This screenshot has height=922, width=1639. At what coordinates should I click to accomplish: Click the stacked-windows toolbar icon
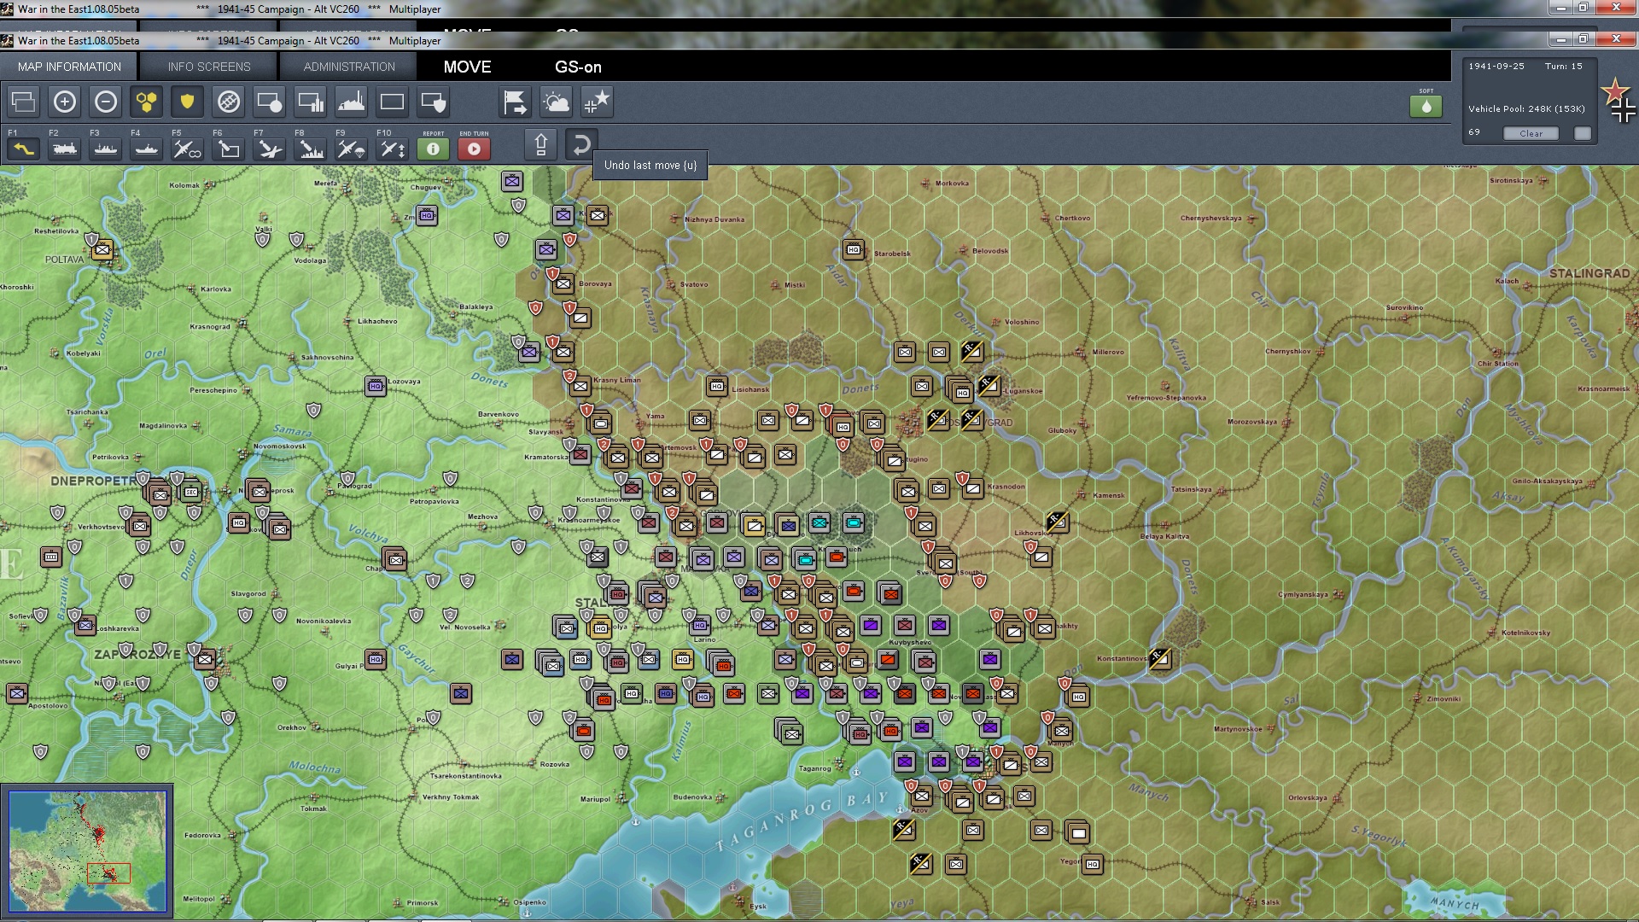click(x=24, y=102)
